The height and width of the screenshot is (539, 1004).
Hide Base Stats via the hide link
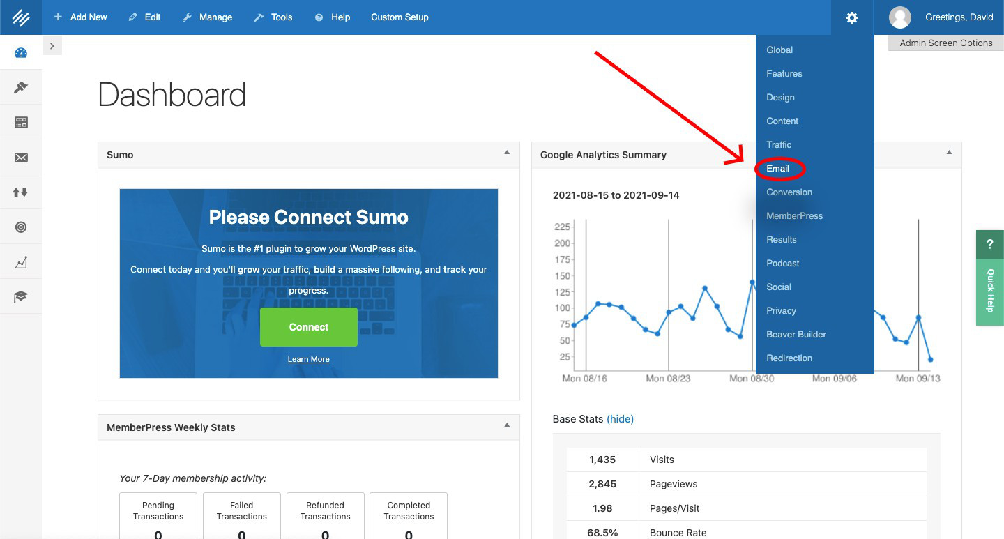(620, 418)
